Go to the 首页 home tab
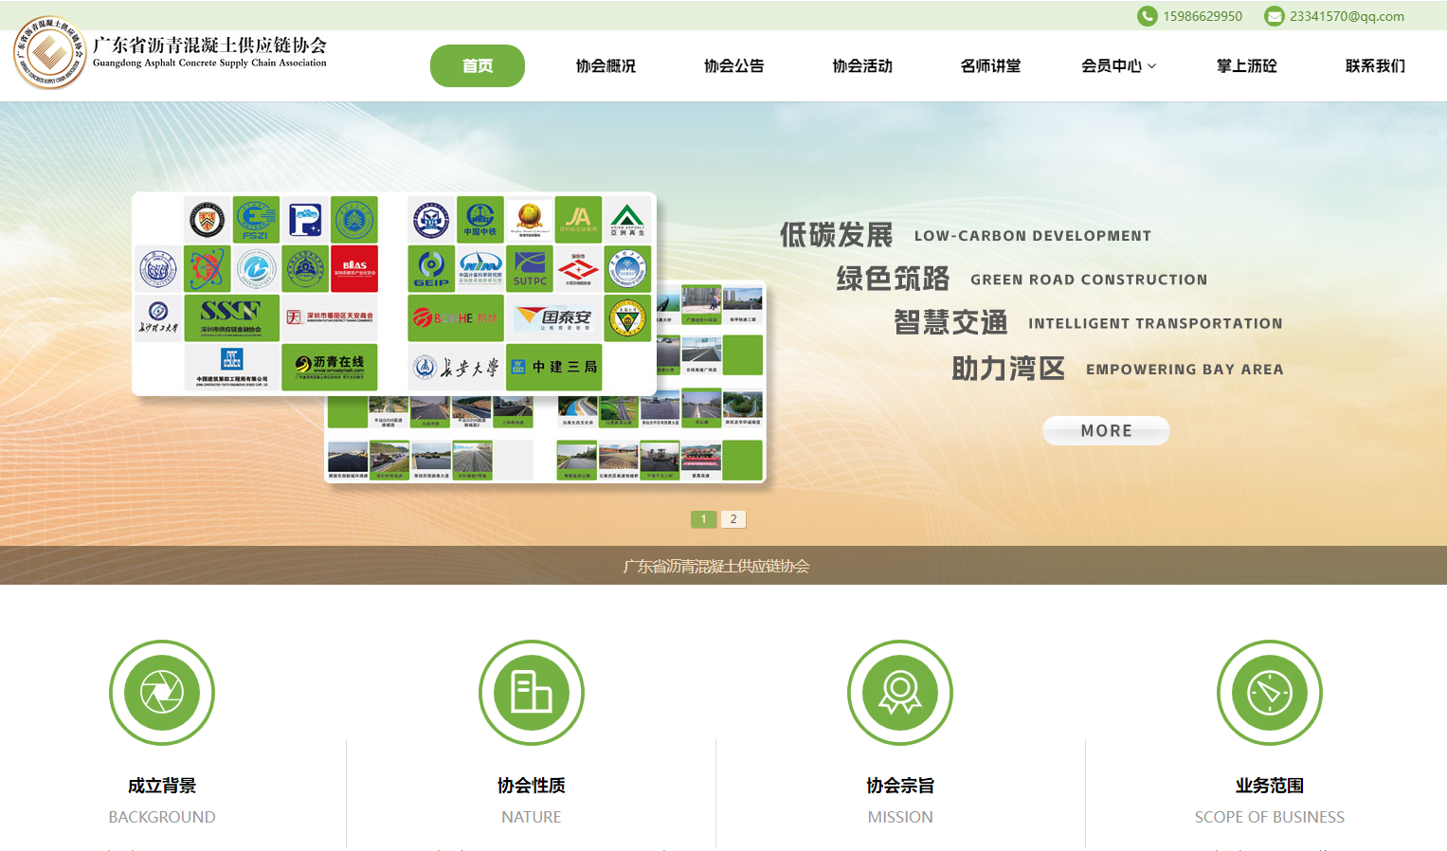Viewport: 1447px width, 851px height. point(478,66)
